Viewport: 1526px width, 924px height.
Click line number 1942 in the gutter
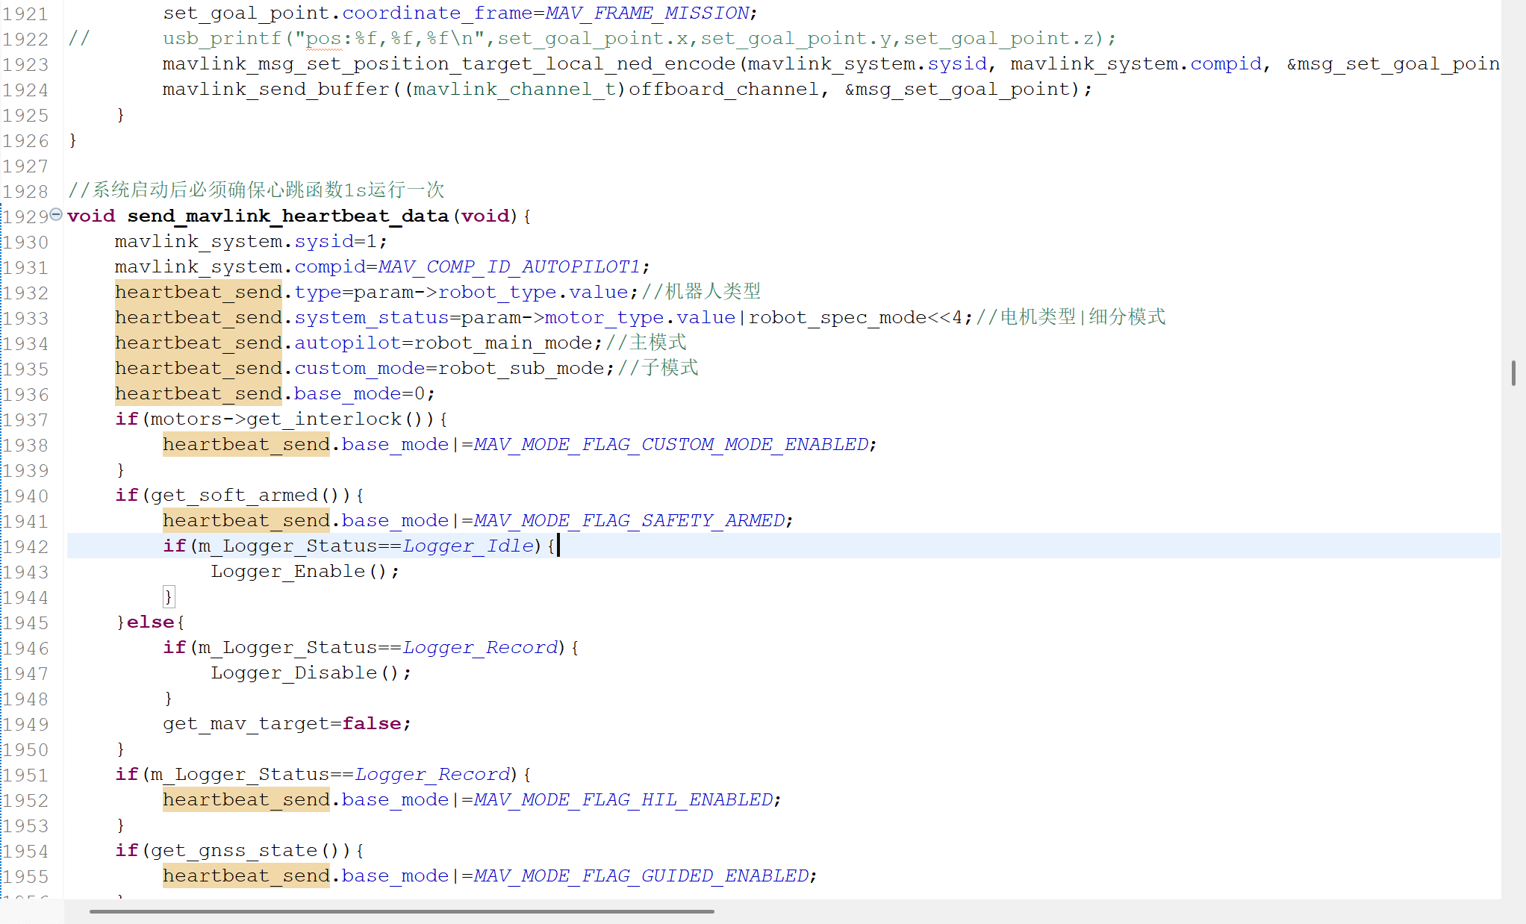pyautogui.click(x=27, y=546)
